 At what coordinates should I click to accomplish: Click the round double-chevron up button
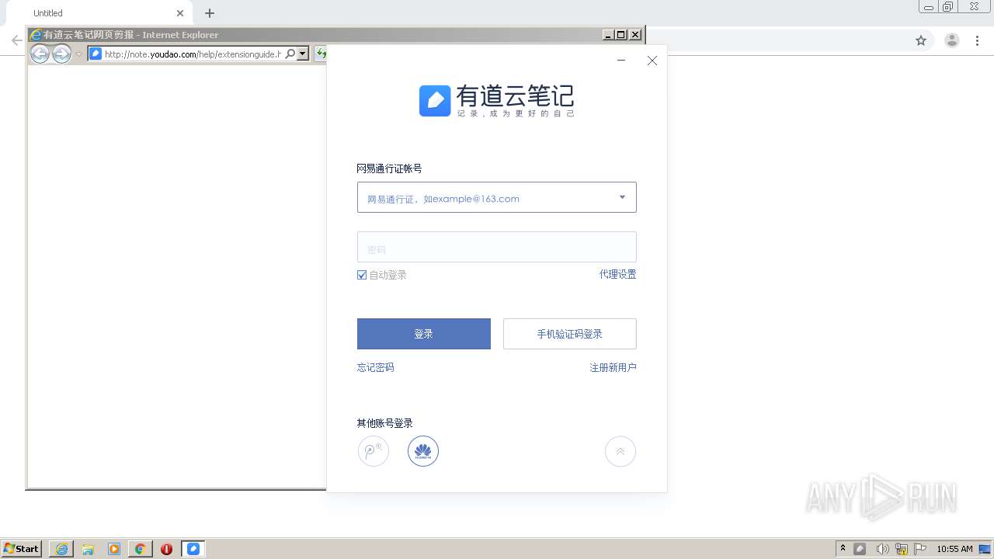620,451
